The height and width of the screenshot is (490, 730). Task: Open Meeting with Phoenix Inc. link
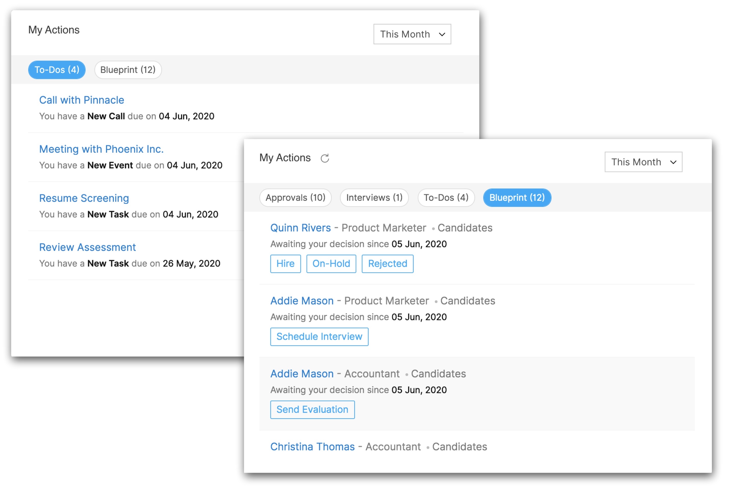tap(101, 149)
